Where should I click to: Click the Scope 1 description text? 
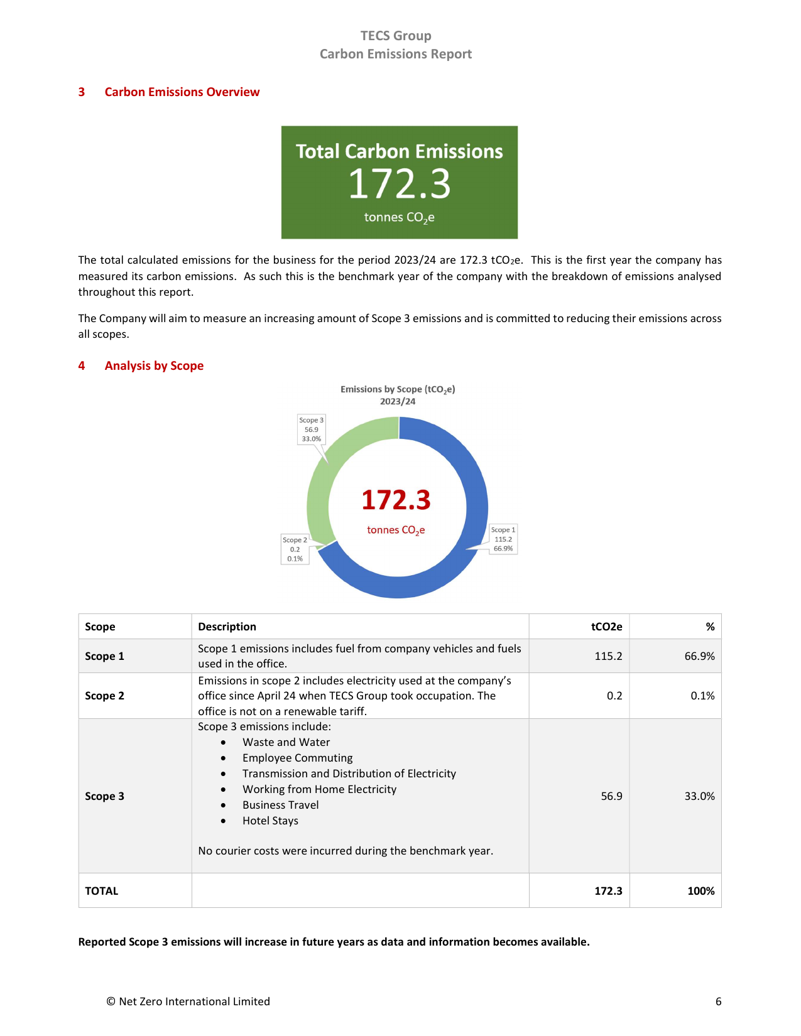click(x=359, y=656)
